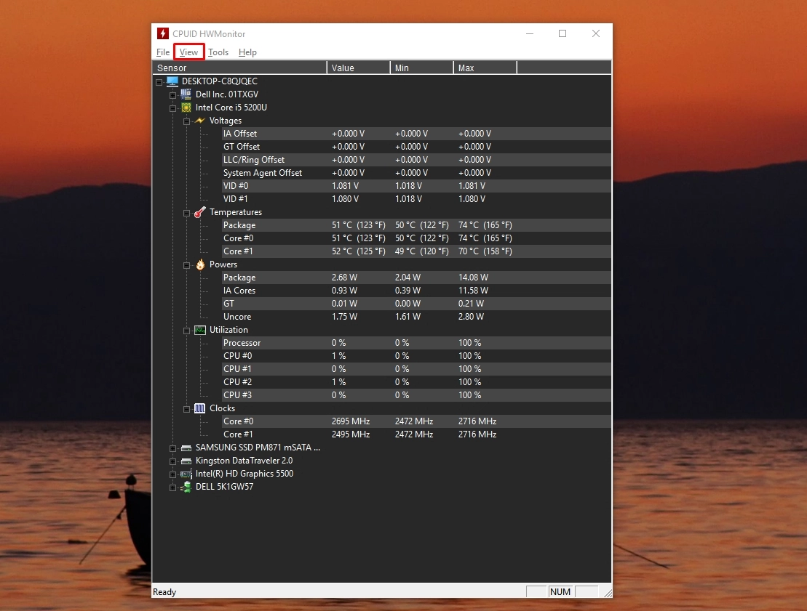Open the View menu

point(188,52)
